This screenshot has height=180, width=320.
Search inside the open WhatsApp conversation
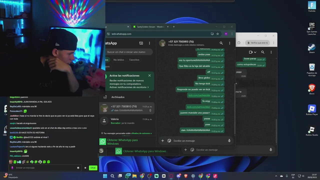coord(221,43)
